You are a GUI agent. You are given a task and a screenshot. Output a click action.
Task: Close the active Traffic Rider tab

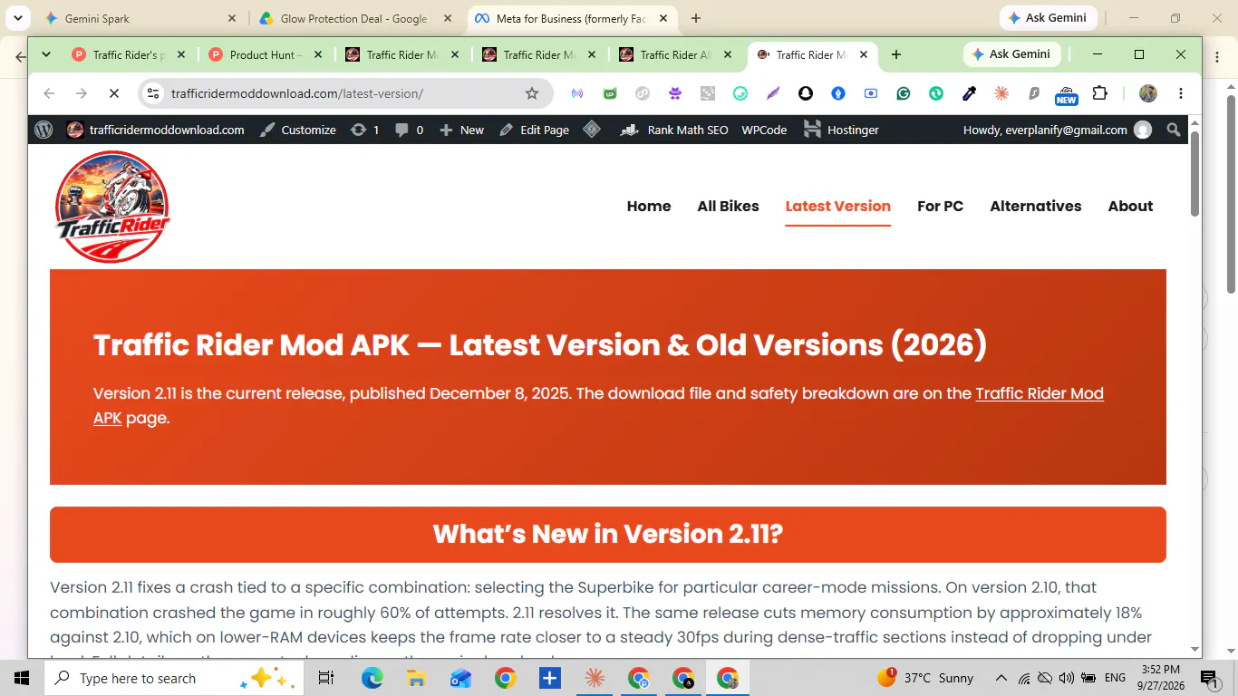864,54
